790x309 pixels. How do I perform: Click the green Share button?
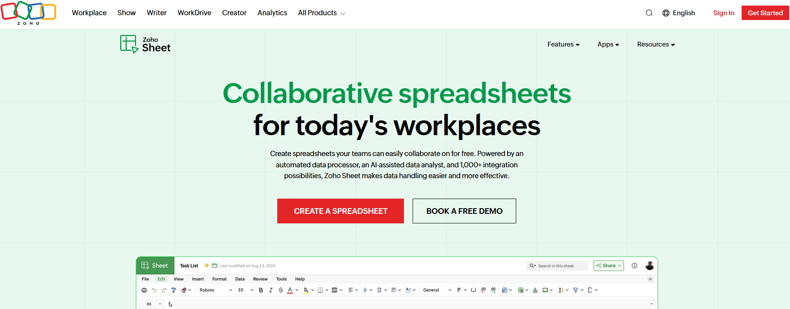[x=608, y=266]
